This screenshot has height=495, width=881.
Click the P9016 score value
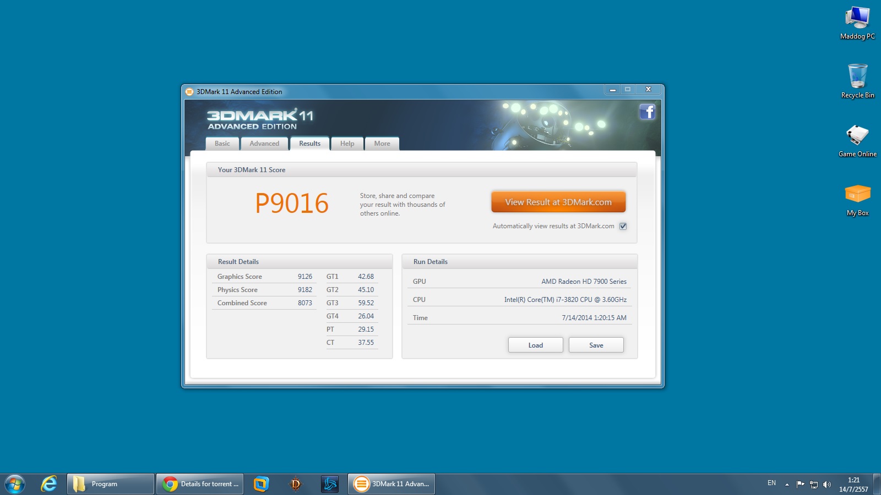[x=292, y=204]
